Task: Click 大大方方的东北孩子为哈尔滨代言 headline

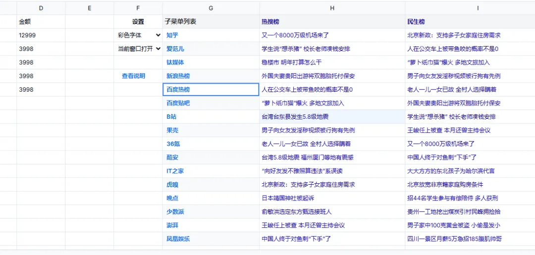Action: click(451, 171)
